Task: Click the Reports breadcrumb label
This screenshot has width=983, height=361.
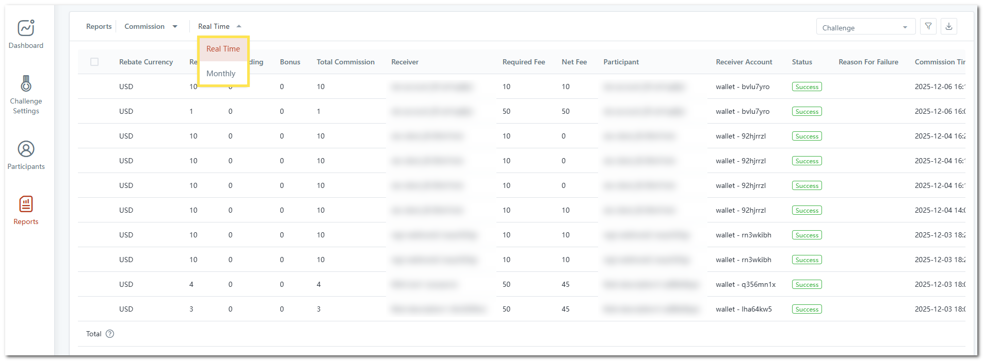Action: [x=99, y=26]
